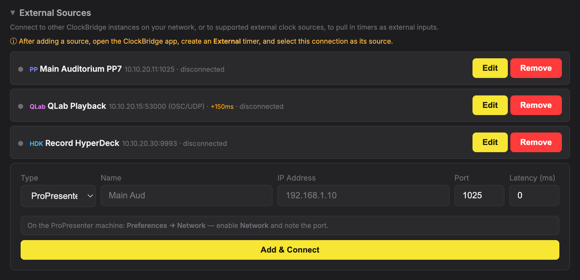Click the Latency (ms) field

click(x=534, y=196)
